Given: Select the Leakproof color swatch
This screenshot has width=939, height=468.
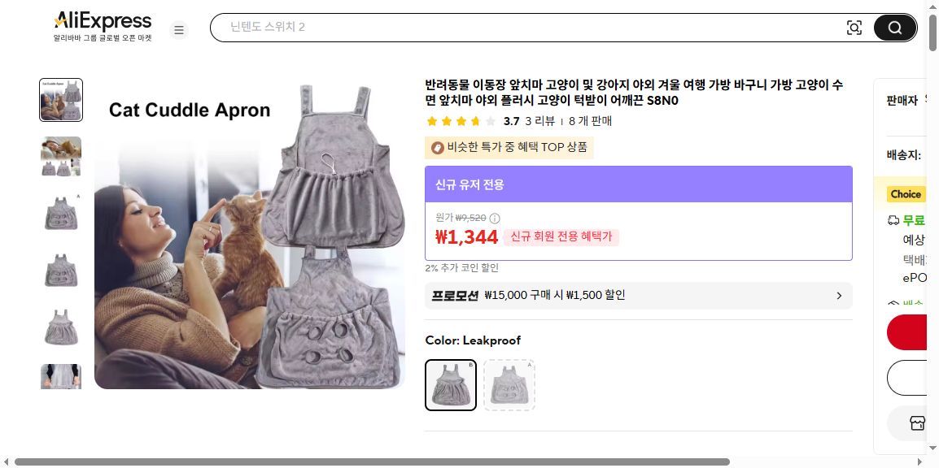Looking at the screenshot, I should coord(450,384).
